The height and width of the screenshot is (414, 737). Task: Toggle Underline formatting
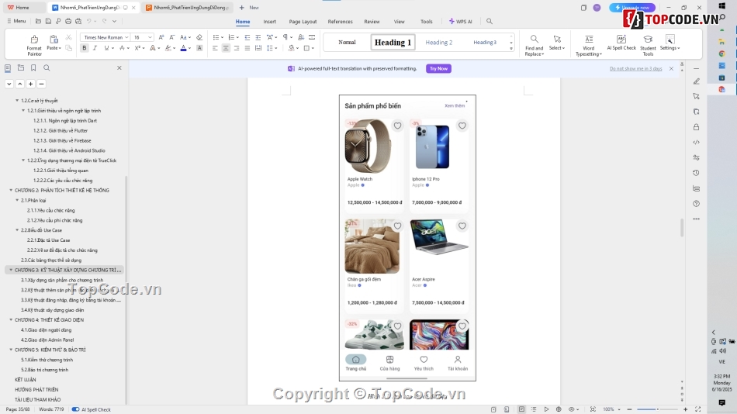coord(106,48)
